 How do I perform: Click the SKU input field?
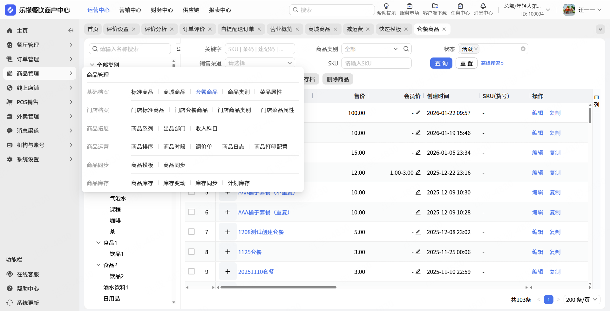coord(376,63)
